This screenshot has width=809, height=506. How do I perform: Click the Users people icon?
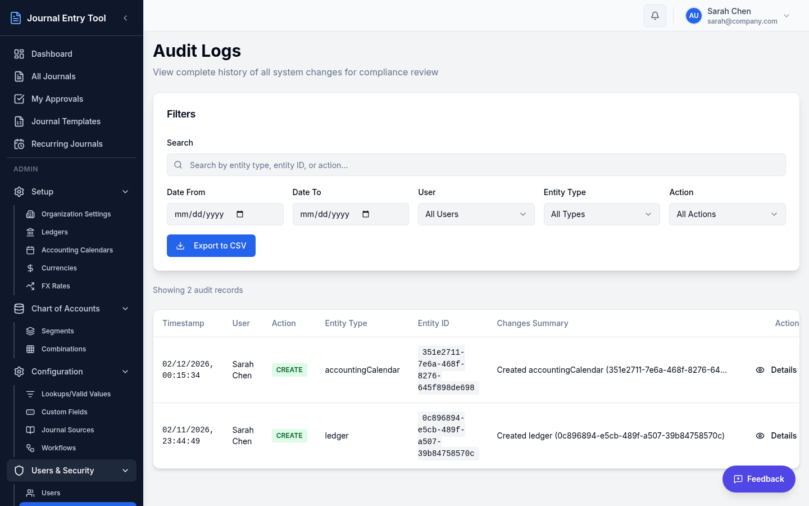30,493
